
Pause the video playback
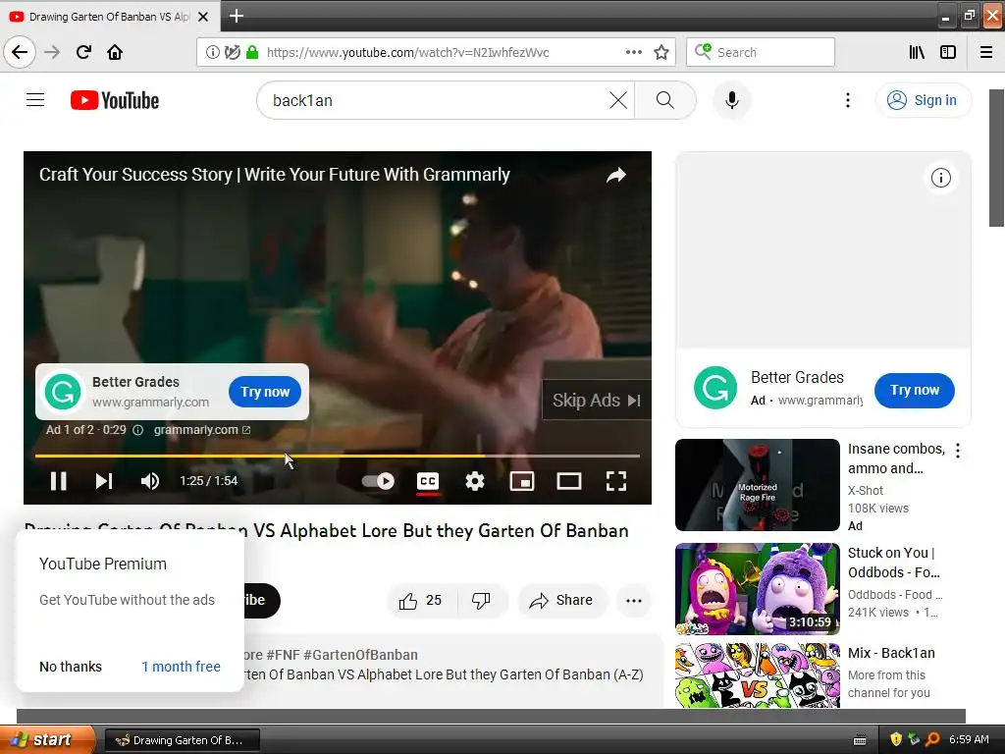click(x=58, y=481)
